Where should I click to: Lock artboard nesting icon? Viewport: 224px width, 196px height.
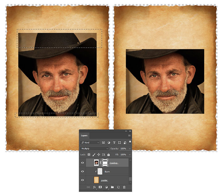coord(104,155)
